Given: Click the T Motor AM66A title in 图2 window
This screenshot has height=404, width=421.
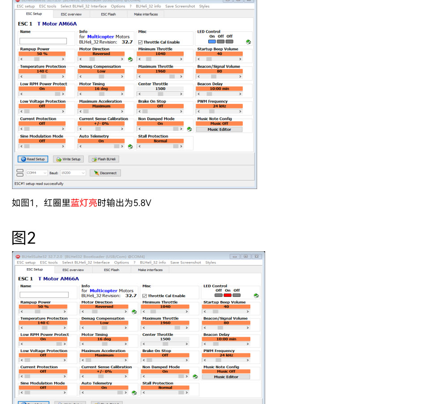Looking at the screenshot, I should coord(59,279).
